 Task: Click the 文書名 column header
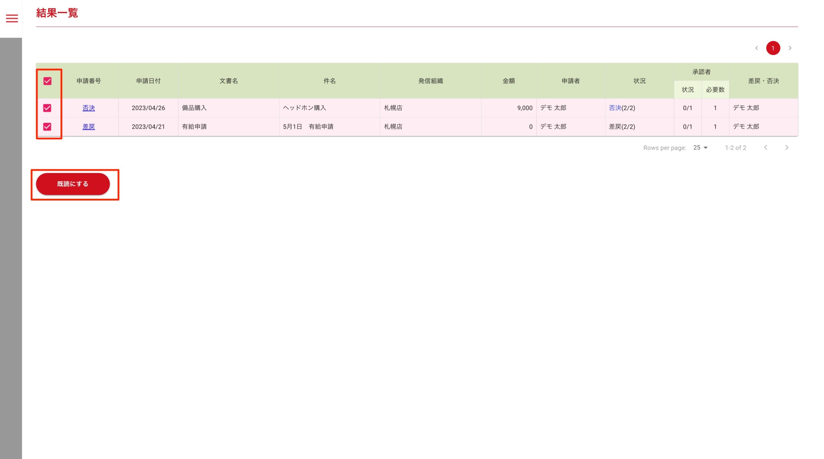[229, 81]
